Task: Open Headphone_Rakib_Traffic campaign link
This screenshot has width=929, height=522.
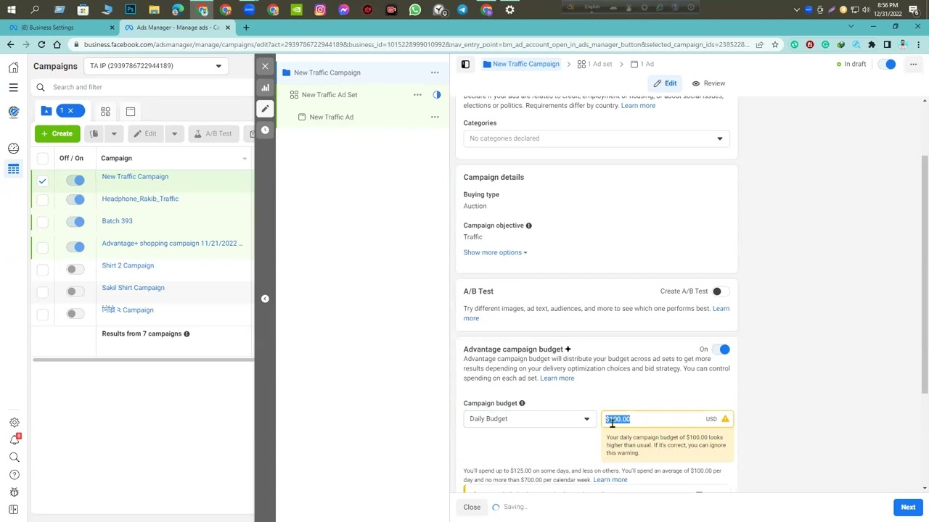Action: 140,199
